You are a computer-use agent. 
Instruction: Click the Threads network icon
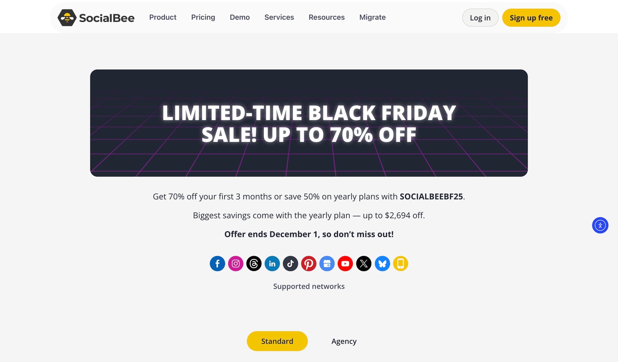pos(254,263)
